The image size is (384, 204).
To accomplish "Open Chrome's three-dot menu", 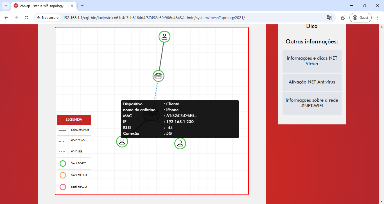I will (x=378, y=18).
